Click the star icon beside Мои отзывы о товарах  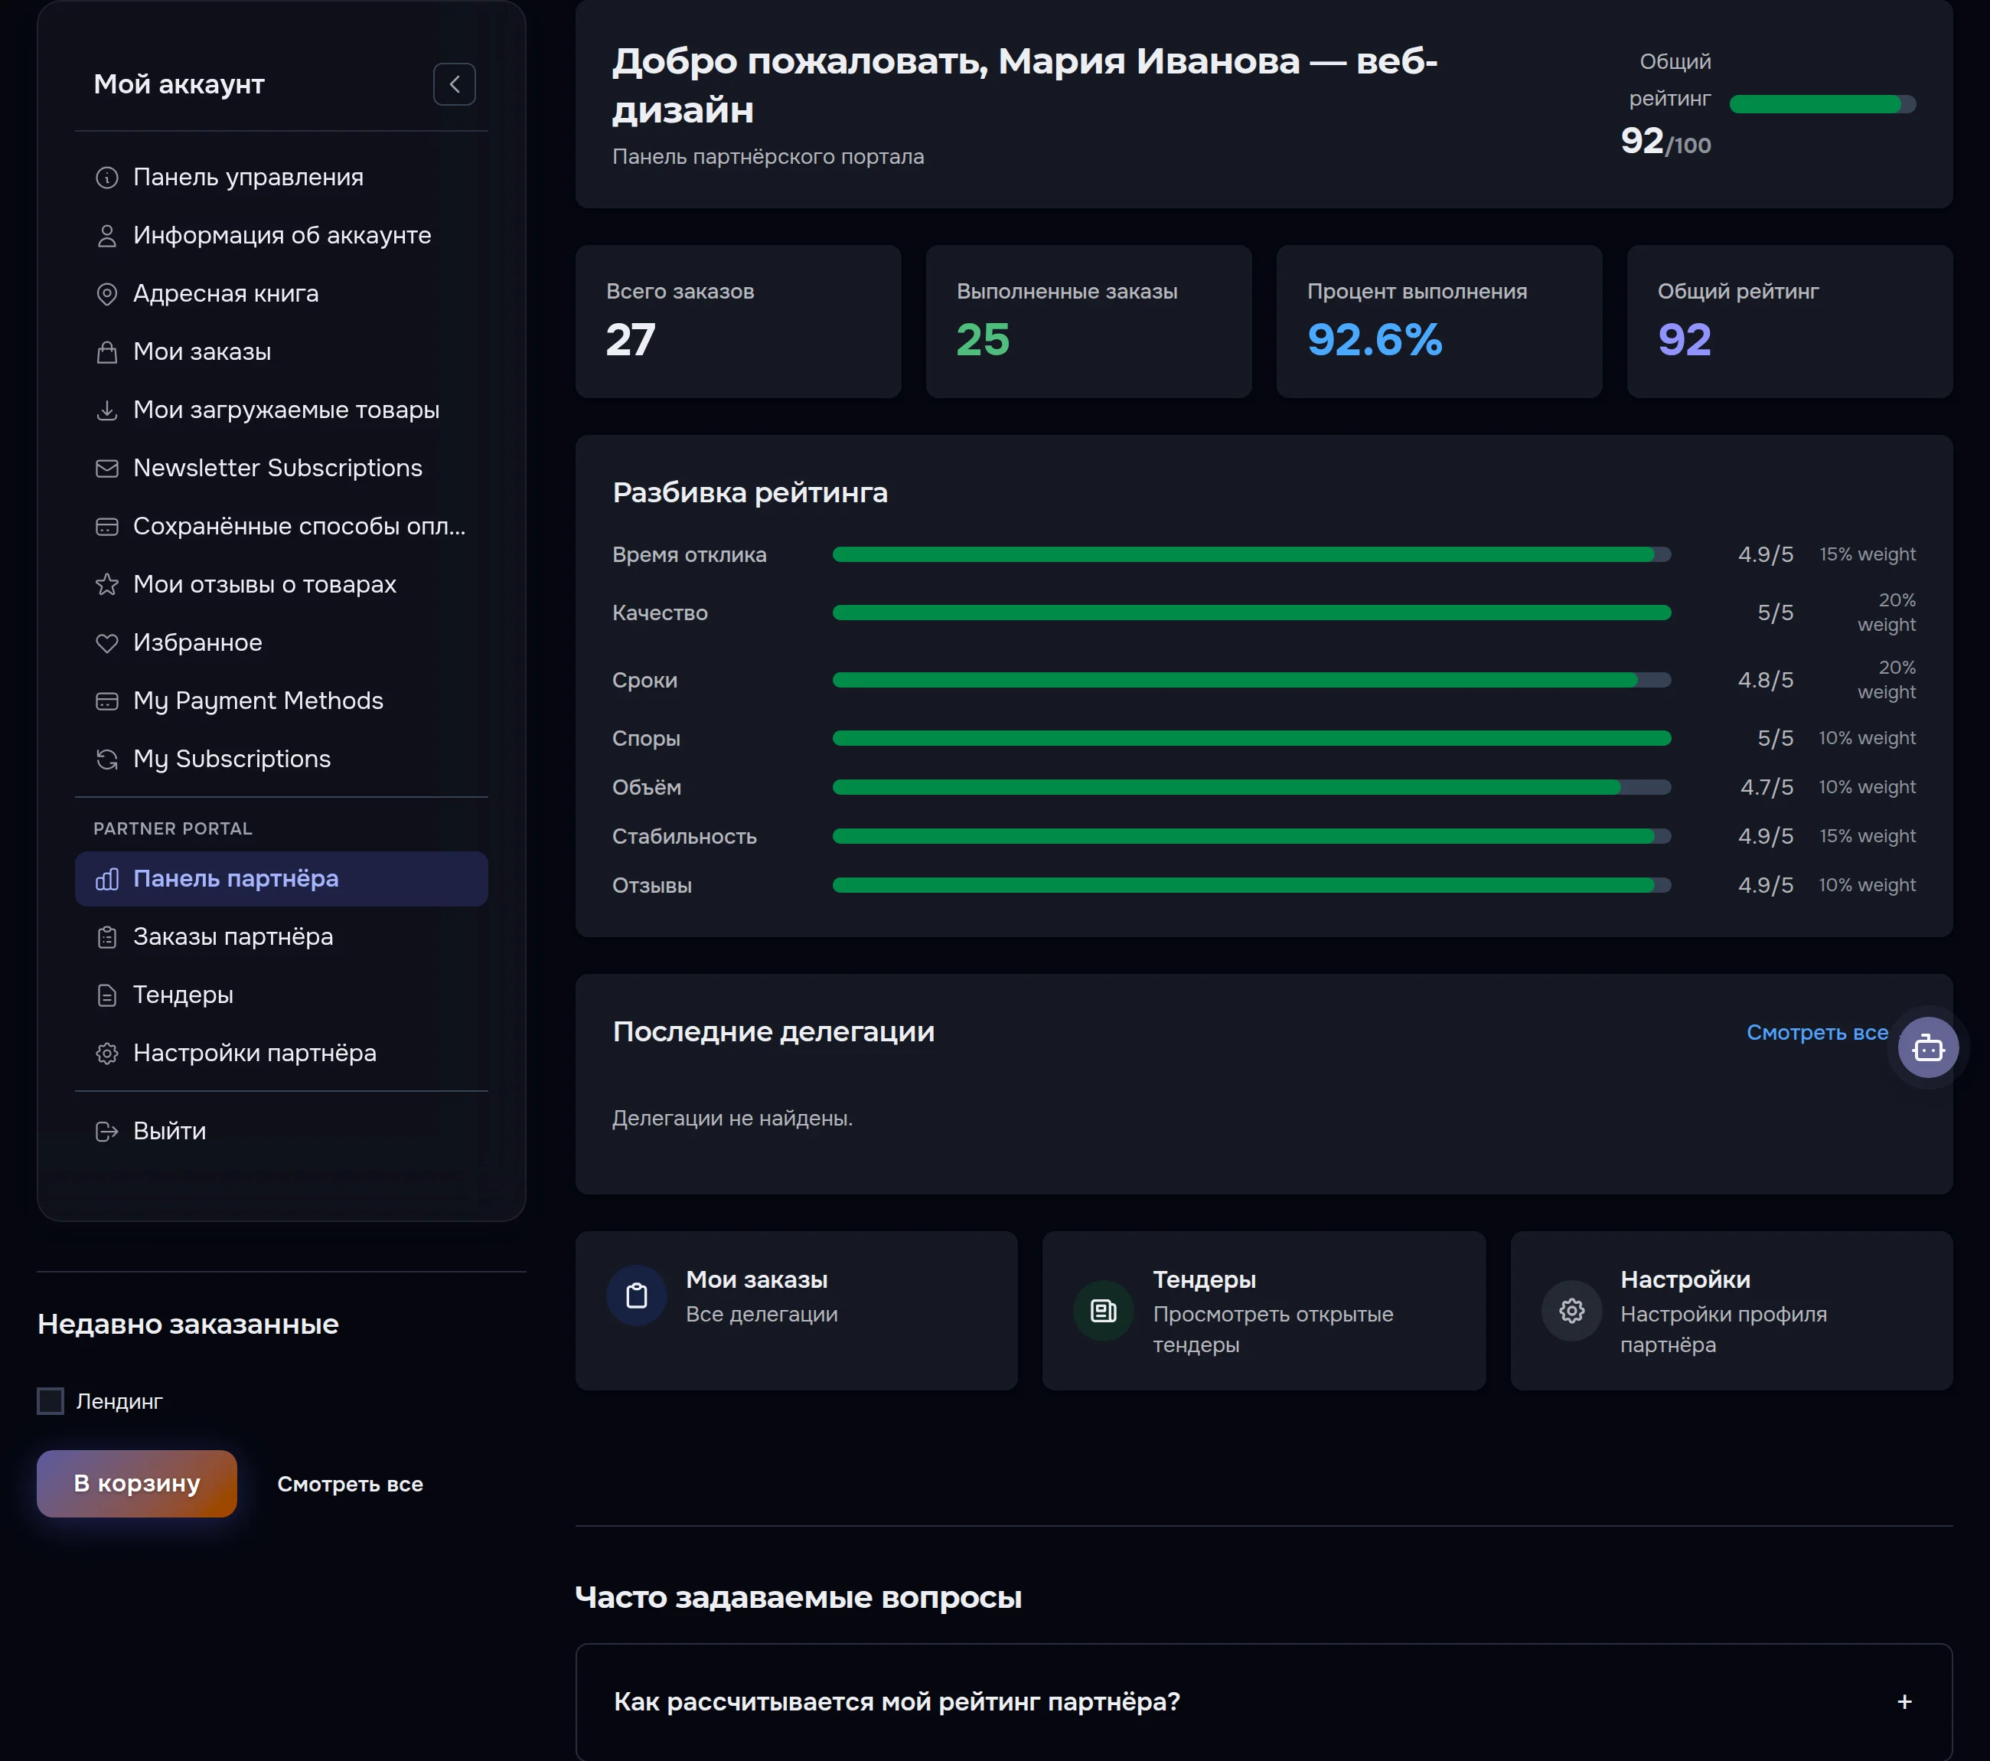pyautogui.click(x=107, y=584)
